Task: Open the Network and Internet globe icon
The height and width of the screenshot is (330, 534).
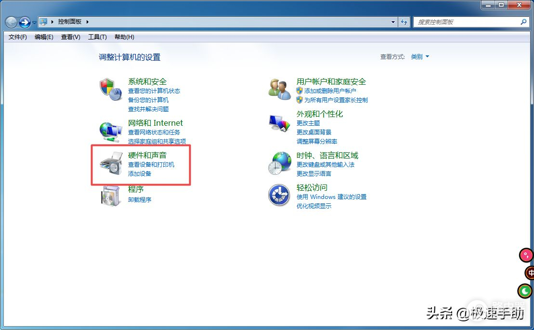Action: coord(111,132)
